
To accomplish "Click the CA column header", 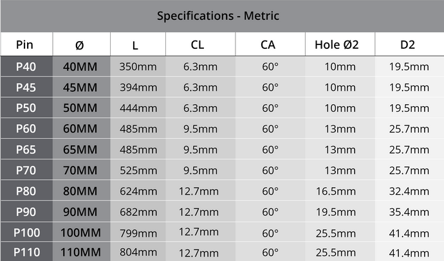I will point(268,45).
